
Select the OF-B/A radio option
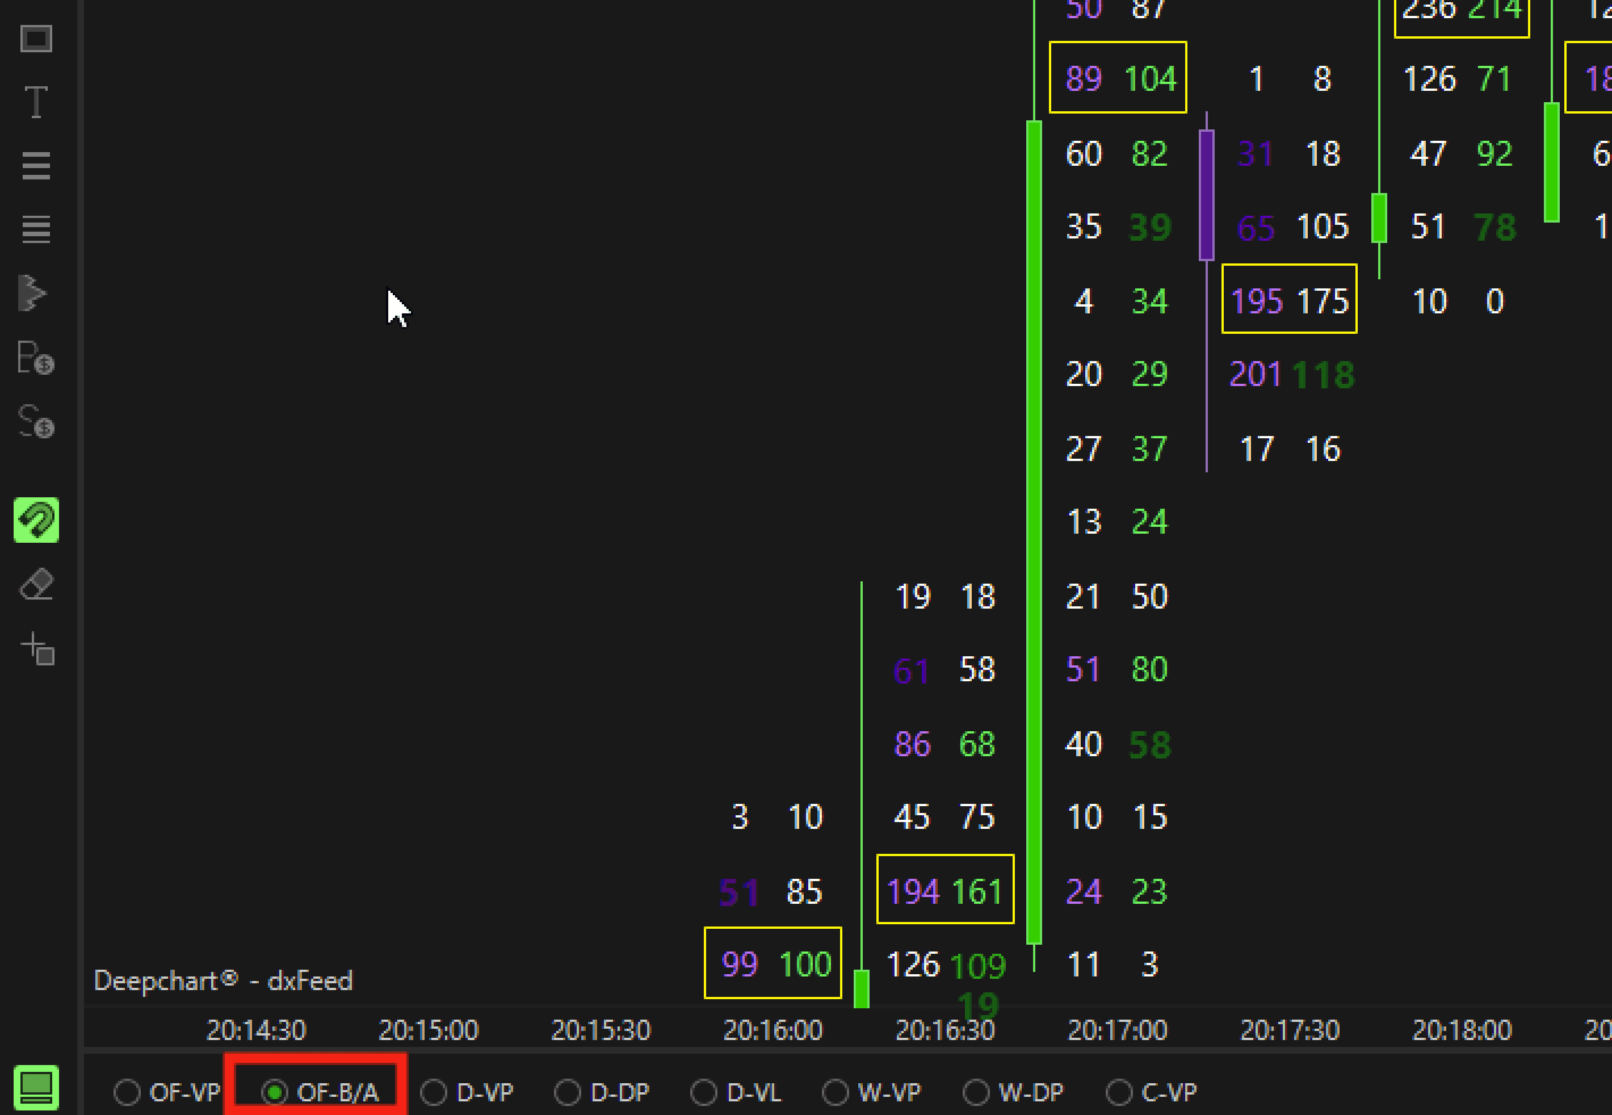pyautogui.click(x=275, y=1092)
